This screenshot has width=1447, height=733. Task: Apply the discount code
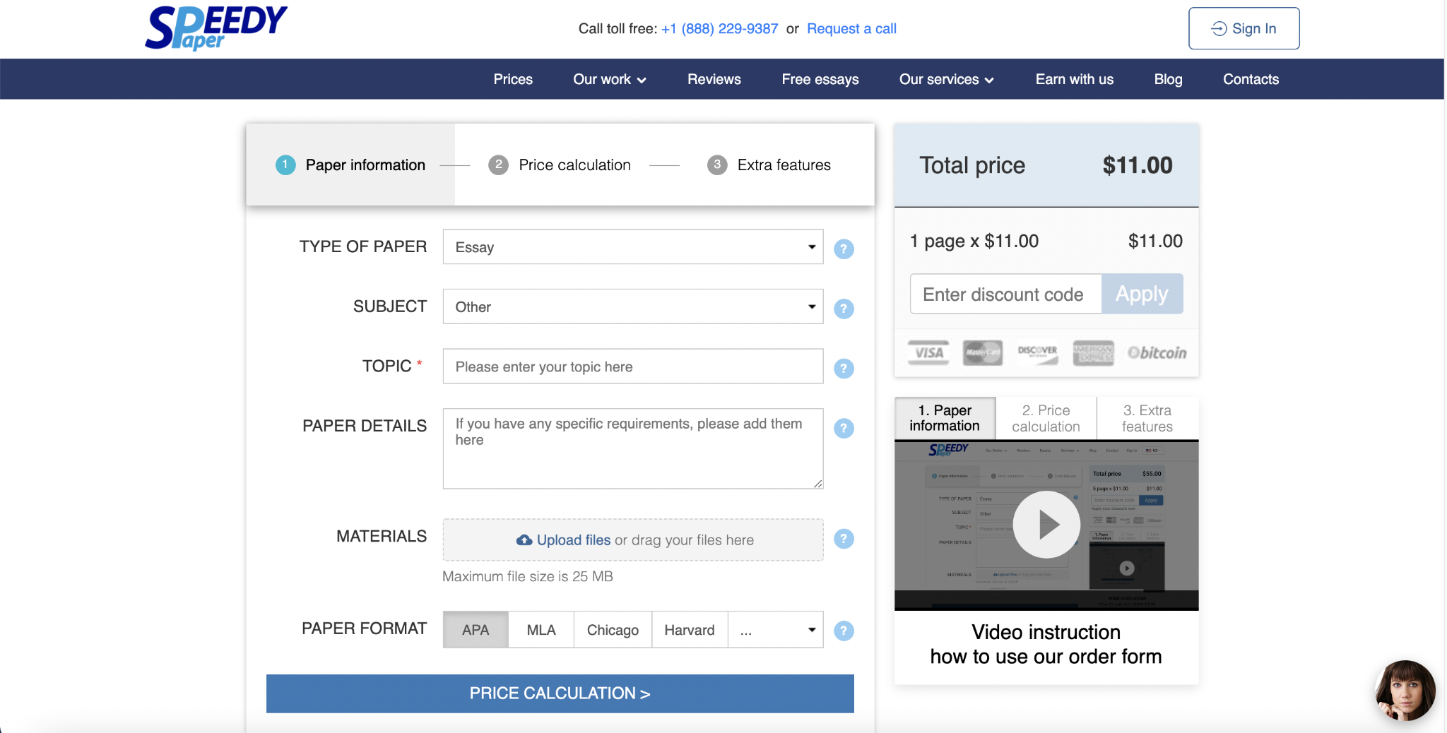pos(1142,294)
